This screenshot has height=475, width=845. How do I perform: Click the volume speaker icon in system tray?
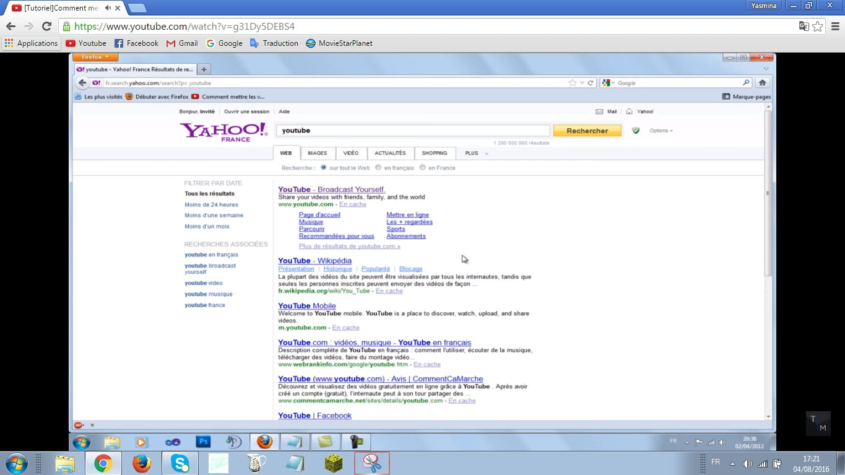click(x=747, y=463)
